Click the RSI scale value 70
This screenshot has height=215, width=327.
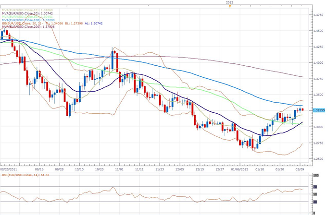315,187
